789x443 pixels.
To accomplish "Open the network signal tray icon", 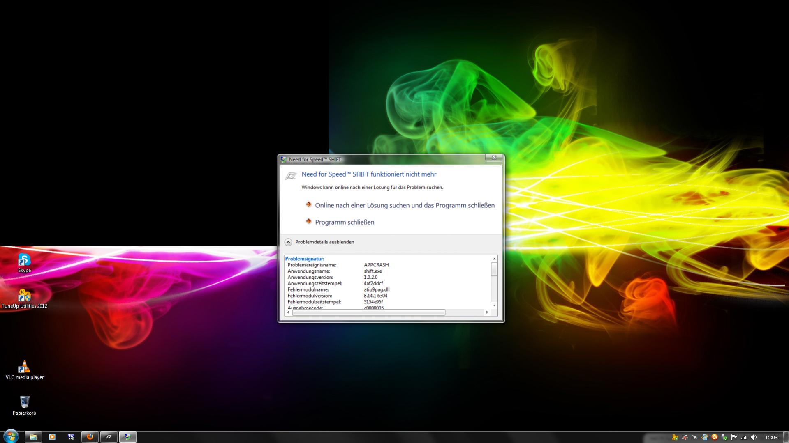I will 744,437.
